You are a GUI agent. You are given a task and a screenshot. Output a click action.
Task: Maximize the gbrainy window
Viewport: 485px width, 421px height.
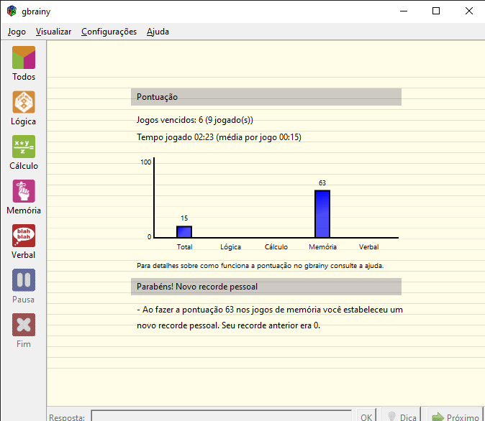click(436, 11)
